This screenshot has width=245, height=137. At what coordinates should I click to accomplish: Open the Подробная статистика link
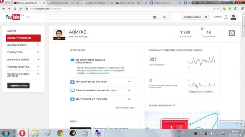[x=202, y=92]
